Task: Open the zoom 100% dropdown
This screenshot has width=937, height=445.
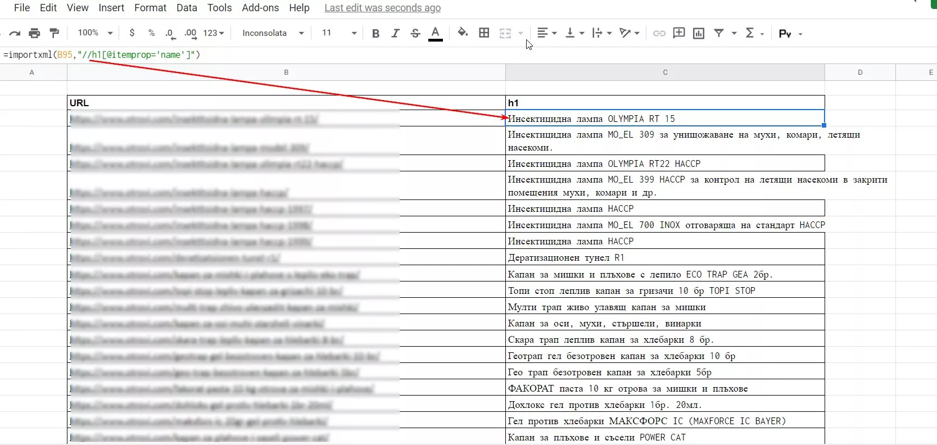Action: click(x=95, y=33)
